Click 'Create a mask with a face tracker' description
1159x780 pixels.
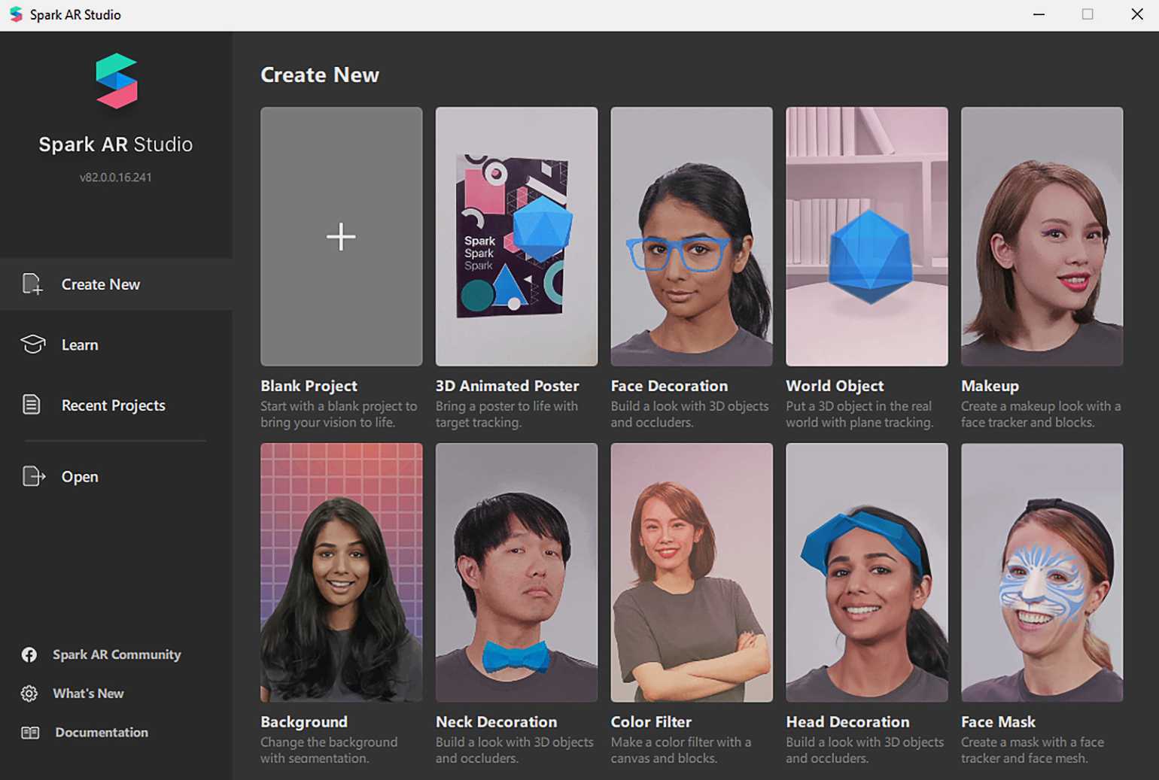(x=1033, y=750)
